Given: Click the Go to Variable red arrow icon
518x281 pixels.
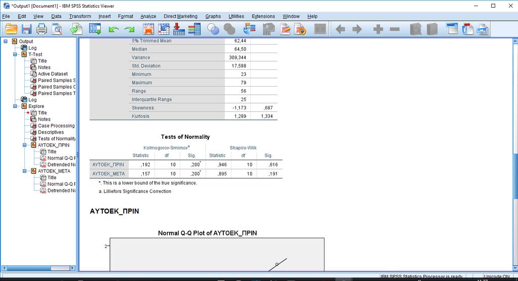Looking at the screenshot, I should (179, 29).
